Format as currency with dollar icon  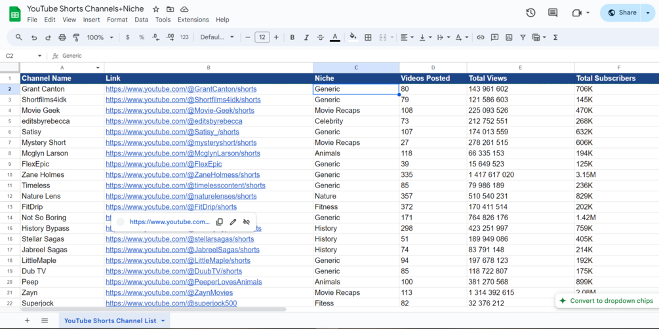click(x=128, y=37)
